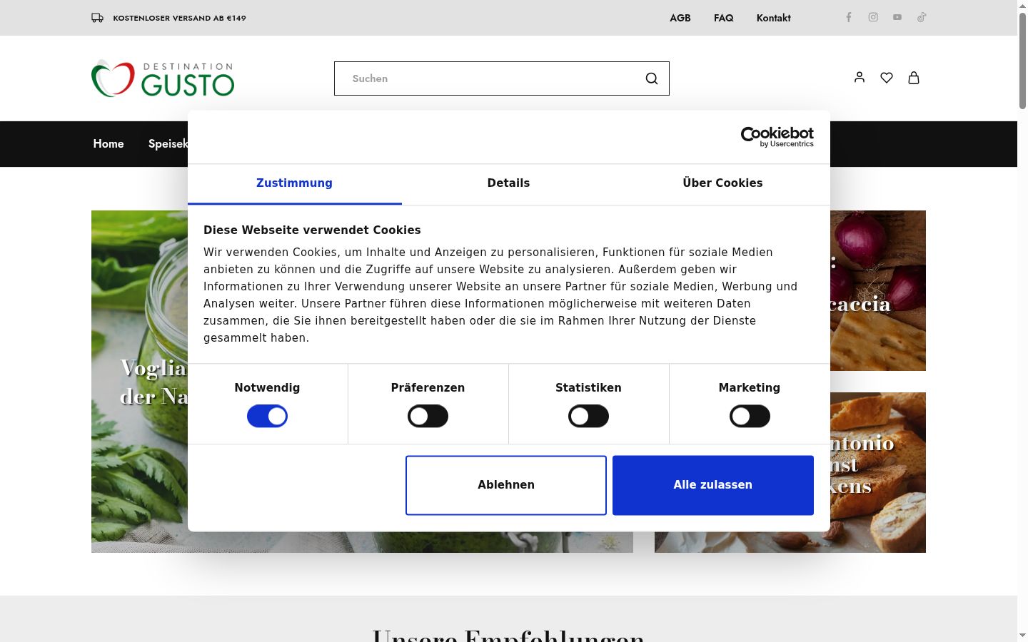Enable the Präferenzen cookie switch

coord(428,416)
